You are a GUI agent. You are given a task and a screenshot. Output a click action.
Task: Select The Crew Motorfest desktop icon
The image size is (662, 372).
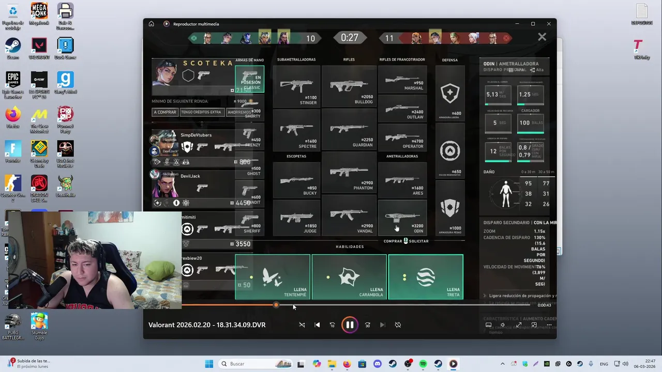39,120
